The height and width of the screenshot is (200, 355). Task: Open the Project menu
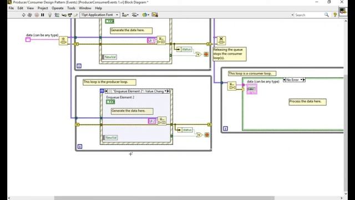click(x=43, y=8)
